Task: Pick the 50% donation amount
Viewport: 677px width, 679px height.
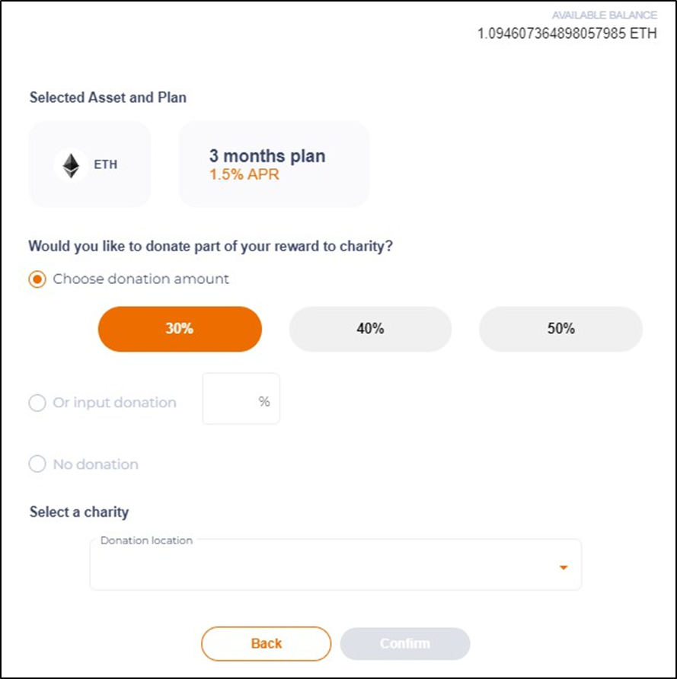Action: 561,329
